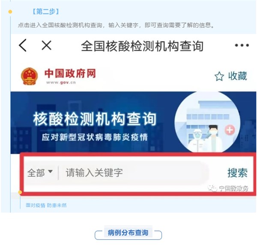257x245 pixels.
Task: Click the favorite star icon
Action: (x=219, y=76)
